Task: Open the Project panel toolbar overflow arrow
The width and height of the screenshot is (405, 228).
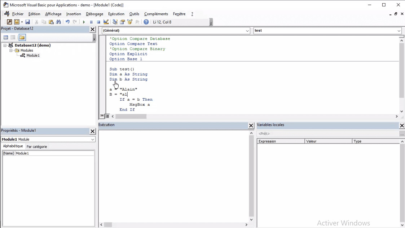Action: [x=94, y=38]
